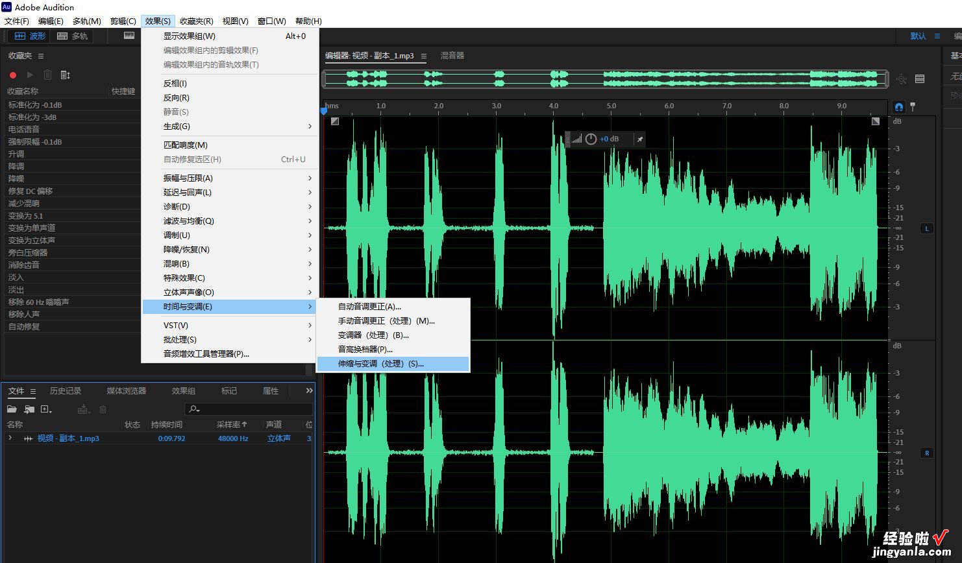Select the 淡入 favorite
Image resolution: width=962 pixels, height=563 pixels.
(x=71, y=277)
